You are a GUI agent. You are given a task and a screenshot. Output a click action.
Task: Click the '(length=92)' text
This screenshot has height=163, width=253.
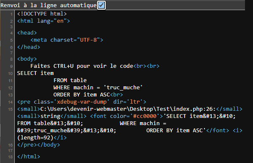[35, 138]
